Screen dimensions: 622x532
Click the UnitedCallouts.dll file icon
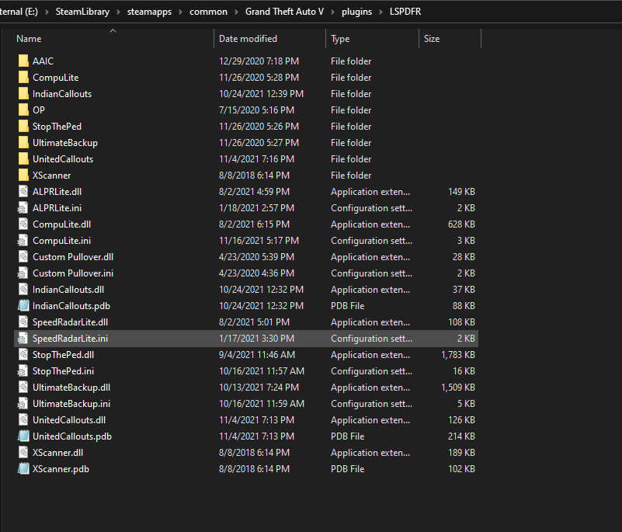pyautogui.click(x=23, y=419)
